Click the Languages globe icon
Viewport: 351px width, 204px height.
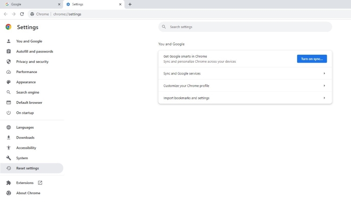click(x=8, y=127)
